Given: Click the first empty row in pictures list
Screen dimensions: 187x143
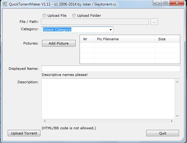Looking at the screenshot, I should pos(129,45).
